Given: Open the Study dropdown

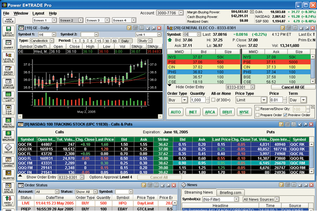Looking at the screenshot, I should coord(150,41).
